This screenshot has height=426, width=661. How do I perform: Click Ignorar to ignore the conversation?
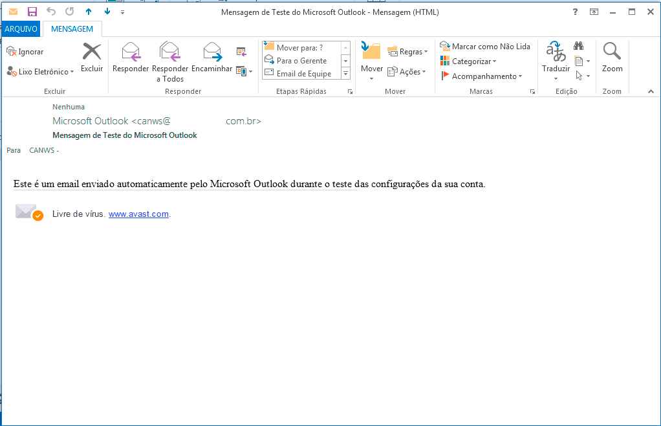25,51
